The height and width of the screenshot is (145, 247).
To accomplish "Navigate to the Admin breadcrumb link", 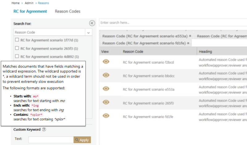I will (x=29, y=3).
